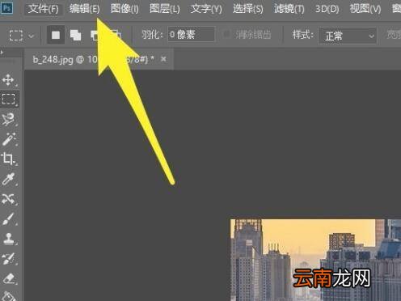
Task: Open the 文件(F) menu
Action: [x=44, y=9]
